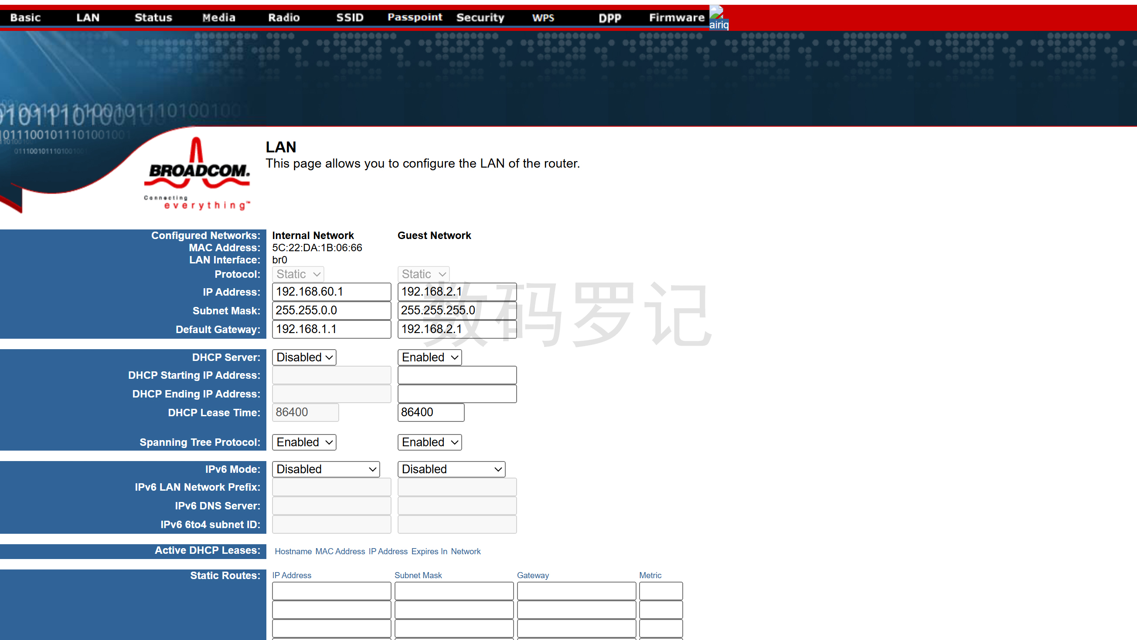Click Guest DHCP Starting IP Address field
This screenshot has height=640, width=1137.
[457, 375]
